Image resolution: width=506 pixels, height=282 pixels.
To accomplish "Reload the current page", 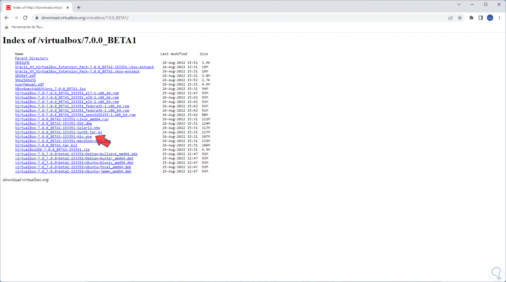I will pos(25,18).
